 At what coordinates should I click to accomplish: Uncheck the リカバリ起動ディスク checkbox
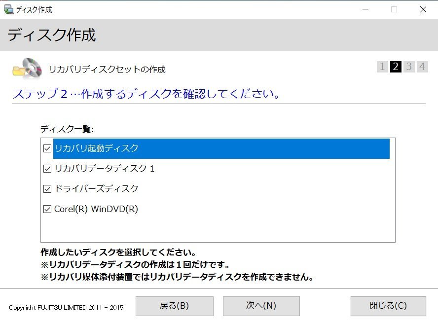tap(47, 148)
